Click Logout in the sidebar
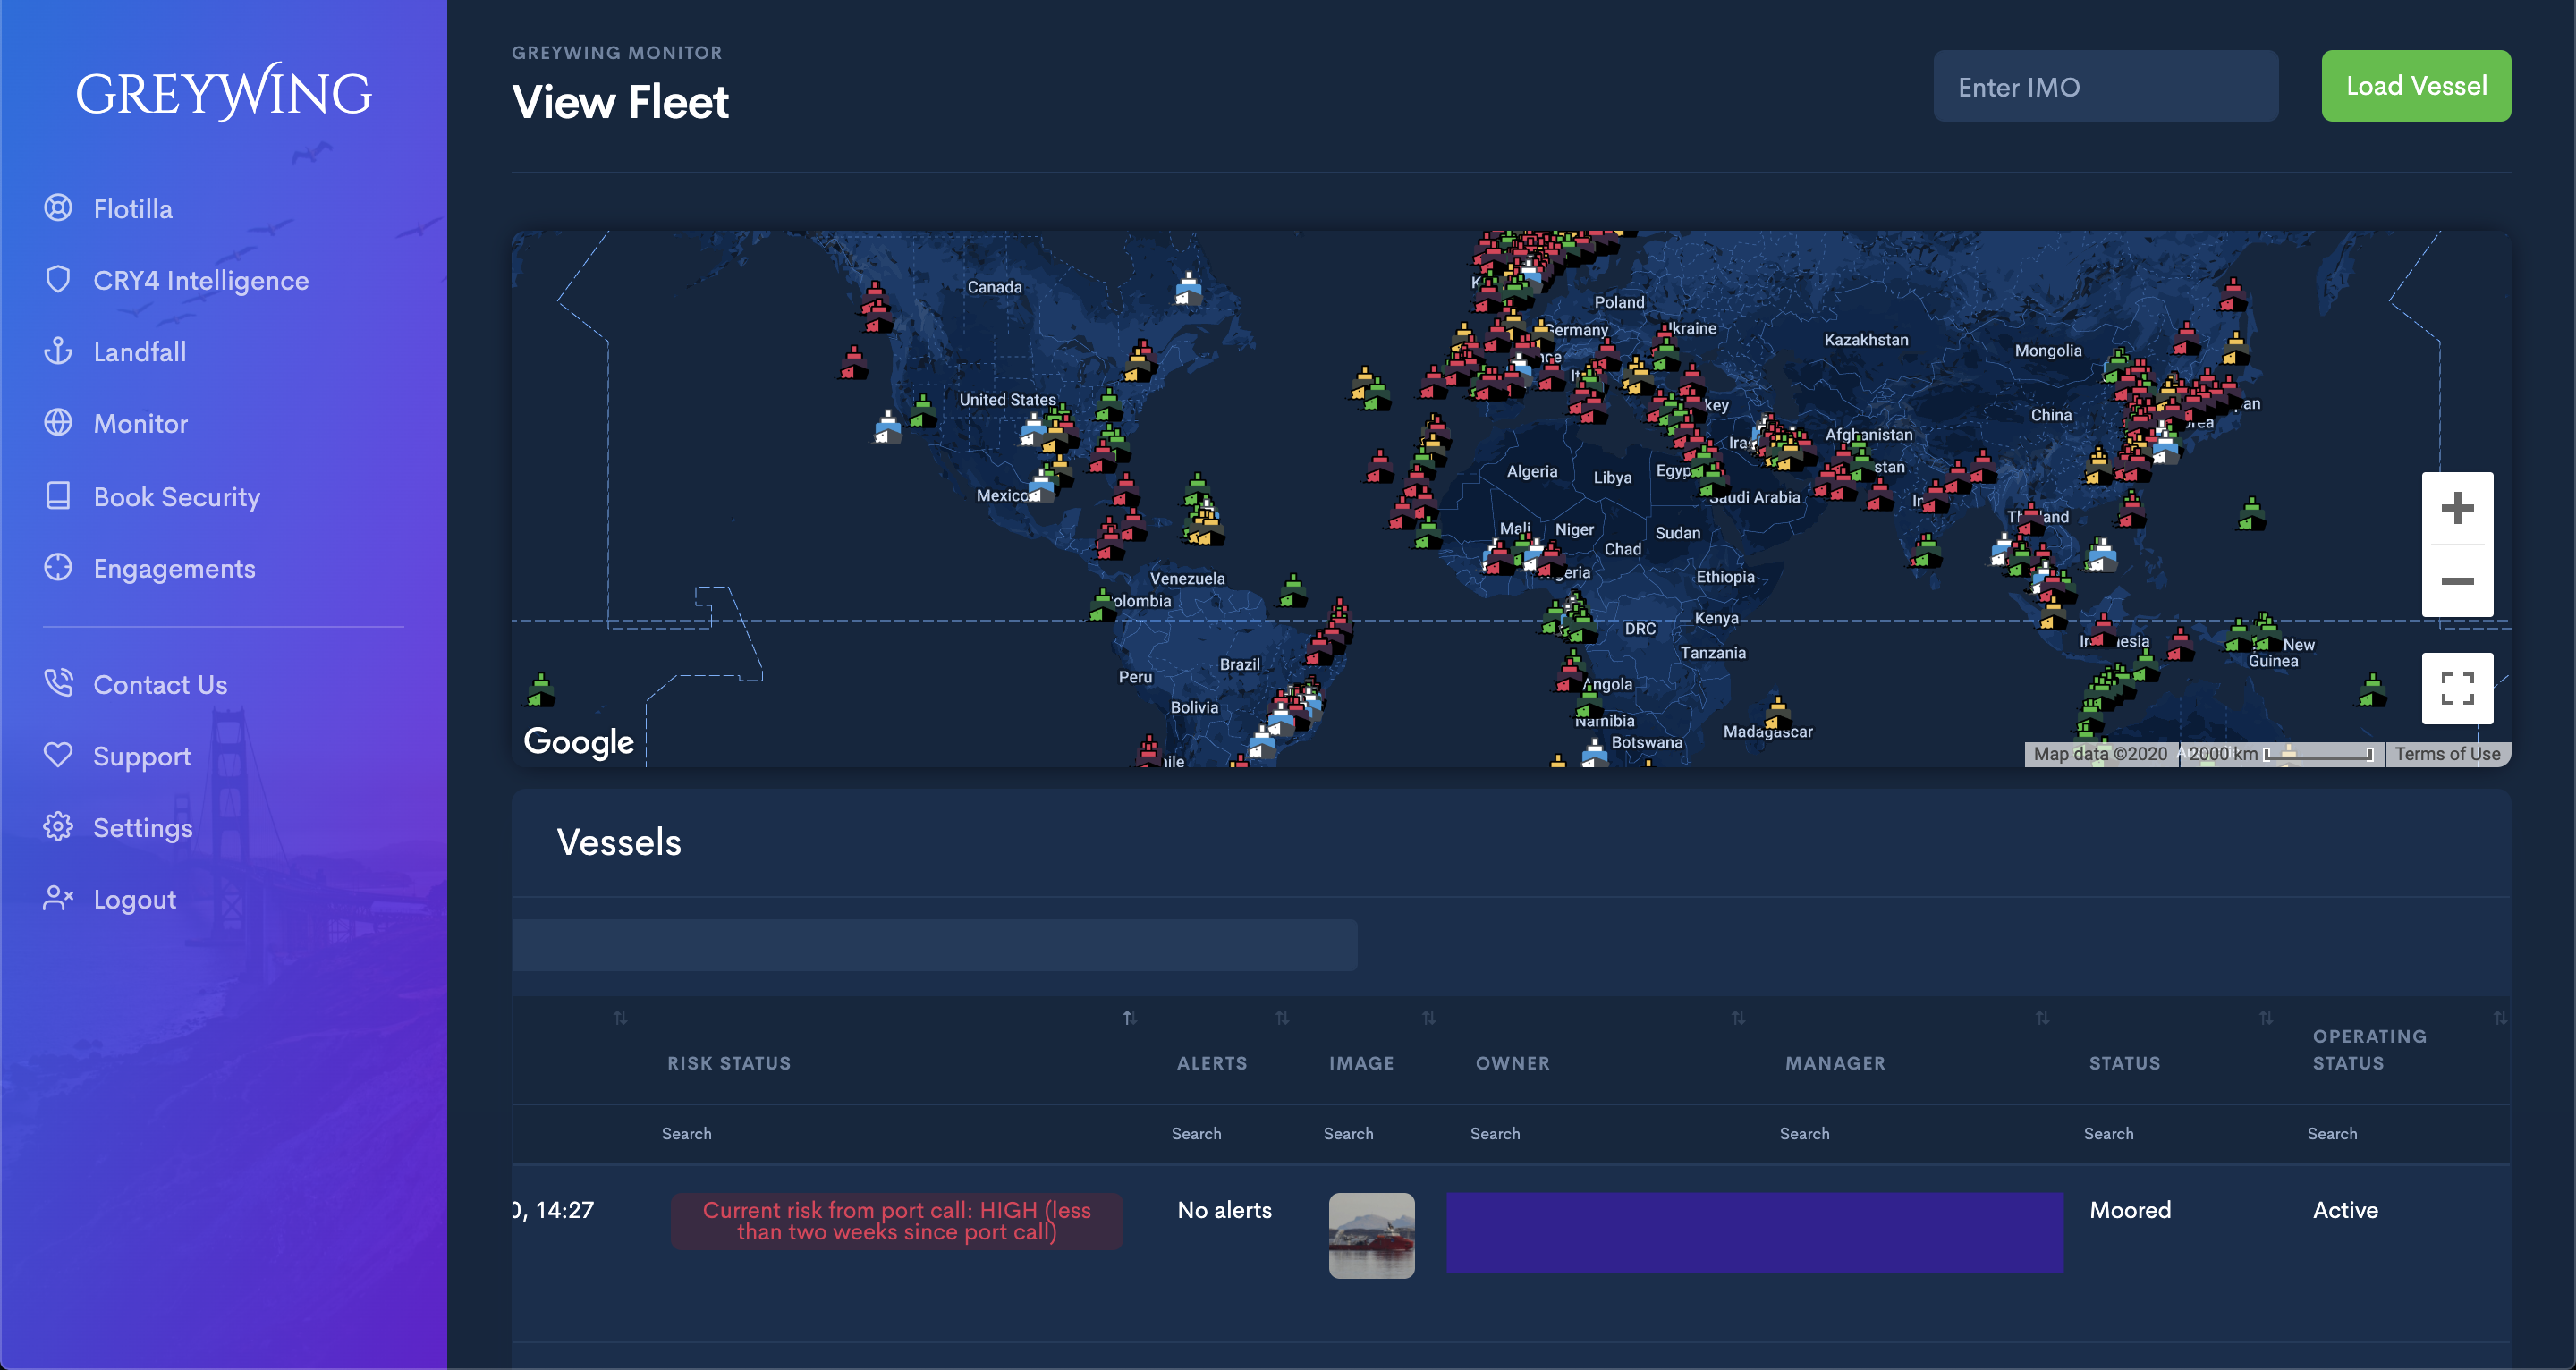 point(135,900)
